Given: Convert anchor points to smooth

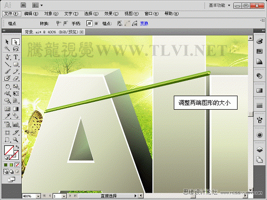Looking at the screenshot, I should 65,23.
